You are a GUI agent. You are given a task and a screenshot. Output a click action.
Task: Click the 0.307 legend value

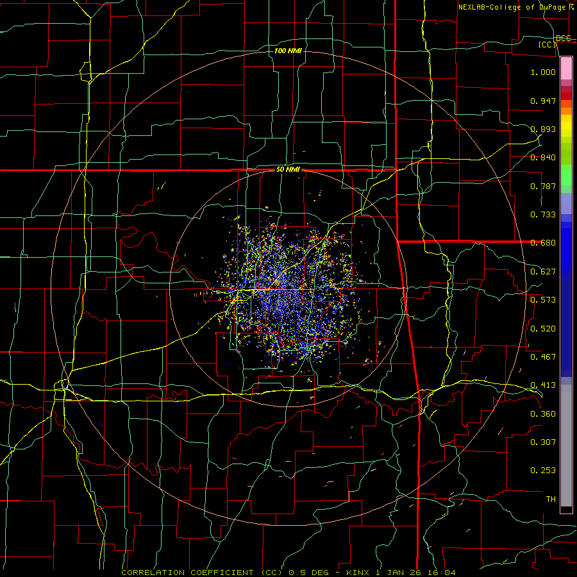tap(543, 442)
